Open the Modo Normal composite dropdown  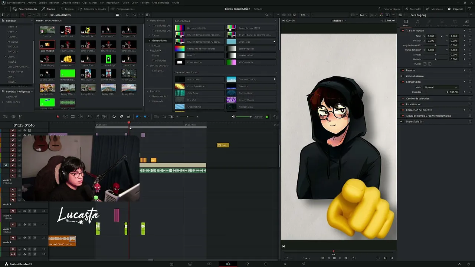point(441,88)
